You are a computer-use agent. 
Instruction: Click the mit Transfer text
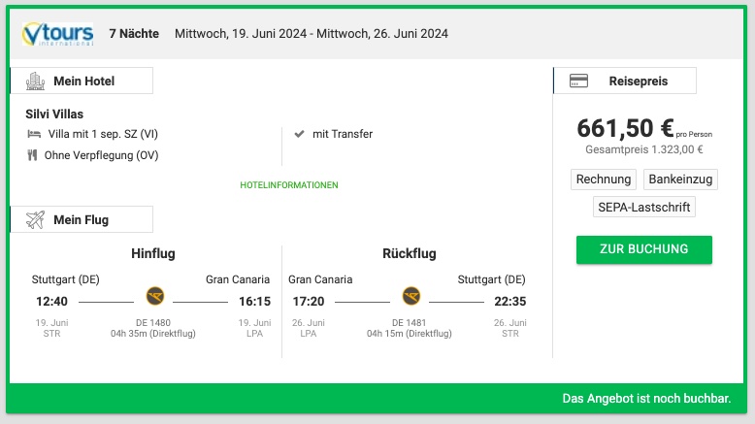click(x=343, y=134)
